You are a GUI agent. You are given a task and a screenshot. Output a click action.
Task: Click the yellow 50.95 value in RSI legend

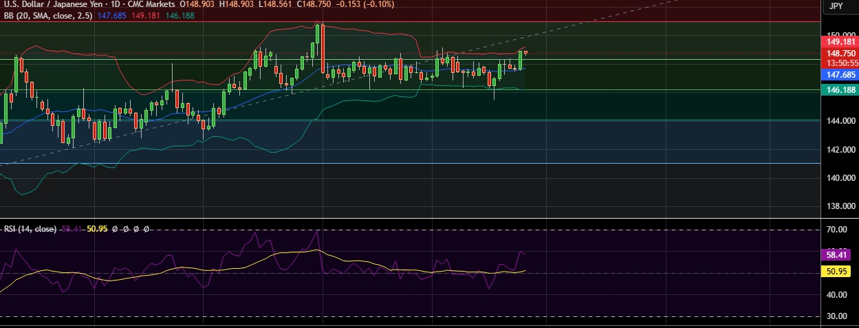tap(96, 229)
